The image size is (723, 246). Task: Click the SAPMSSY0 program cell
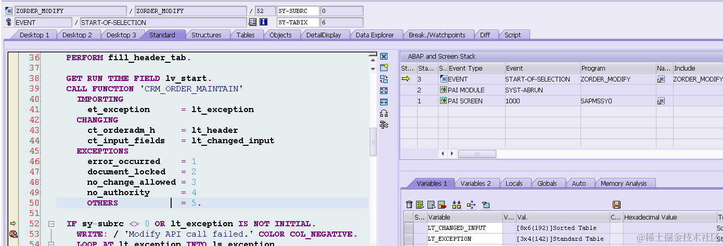click(x=618, y=101)
